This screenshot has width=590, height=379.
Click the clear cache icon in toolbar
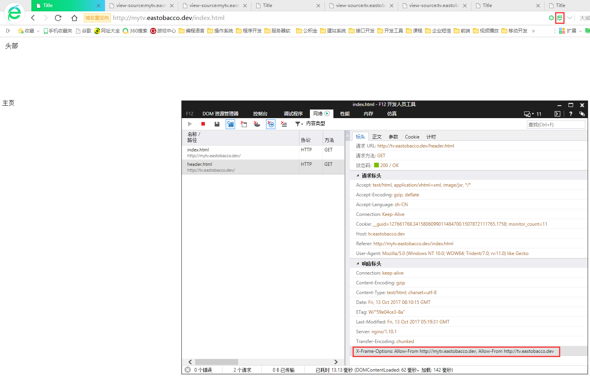pos(244,124)
